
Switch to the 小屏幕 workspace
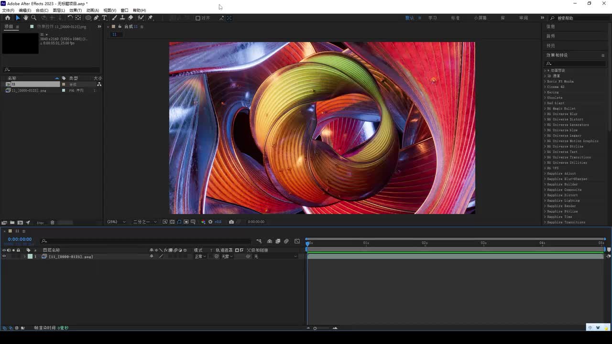point(481,18)
